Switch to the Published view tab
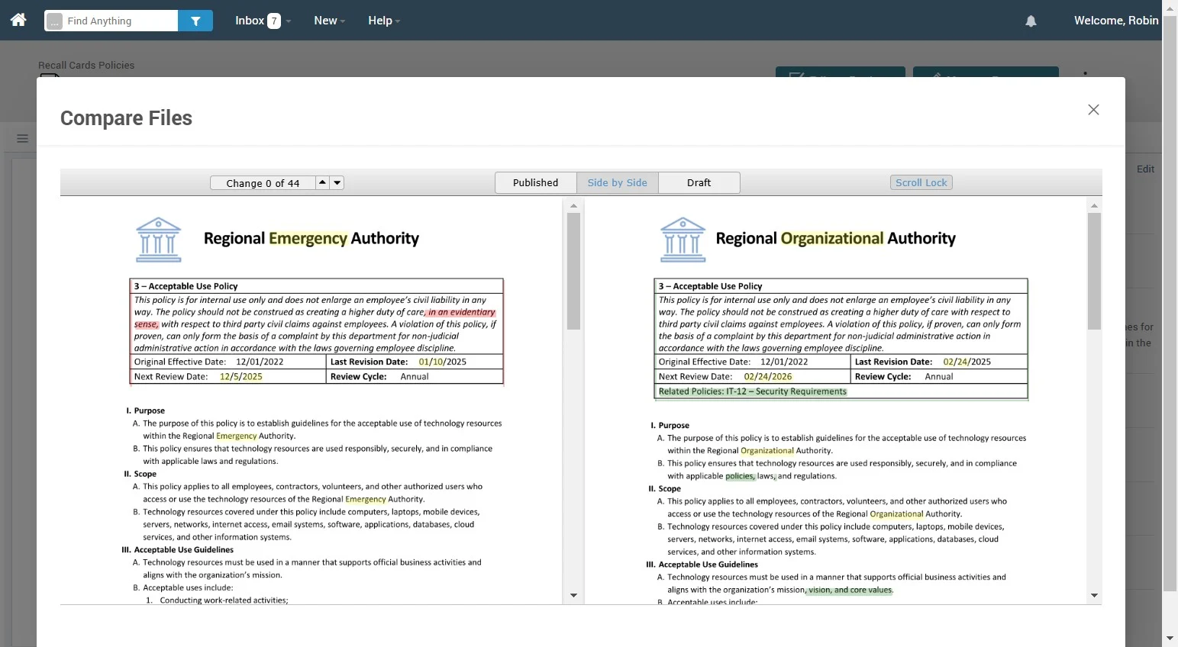This screenshot has height=647, width=1178. coord(535,182)
